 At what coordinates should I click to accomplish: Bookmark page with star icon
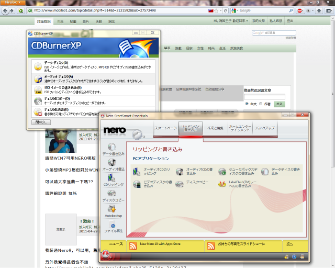[x=216, y=10]
